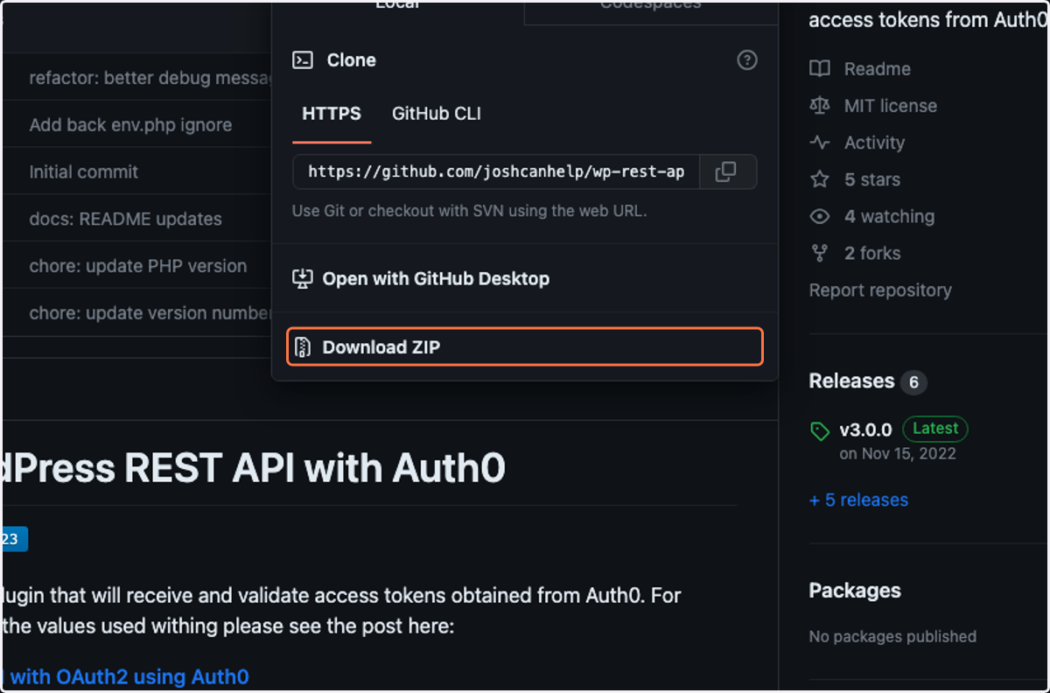The width and height of the screenshot is (1050, 693).
Task: Click the 'on Nov 15, 2022' release date
Action: point(898,454)
